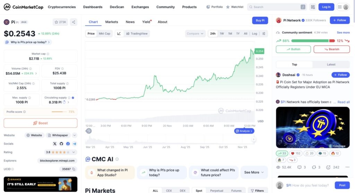Click the apps grid icon in header
This screenshot has width=355, height=193.
click(x=313, y=7)
